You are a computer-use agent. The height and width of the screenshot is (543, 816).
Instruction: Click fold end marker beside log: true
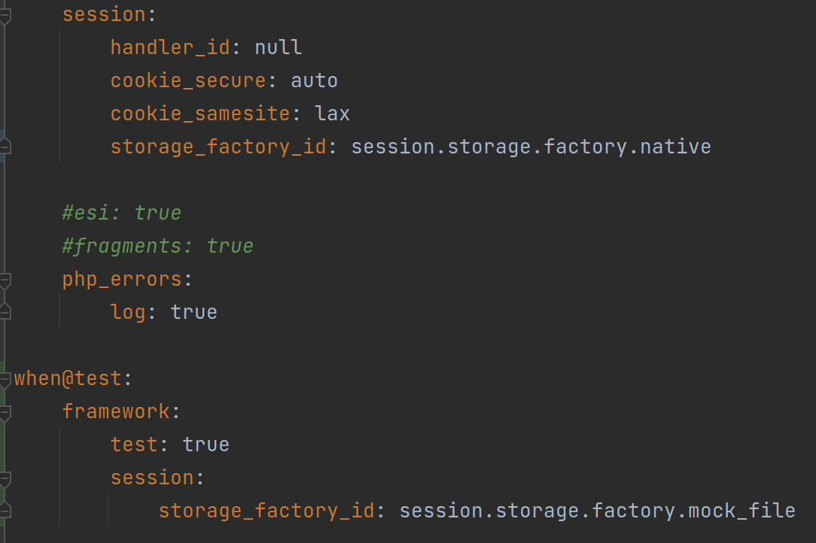click(x=5, y=312)
